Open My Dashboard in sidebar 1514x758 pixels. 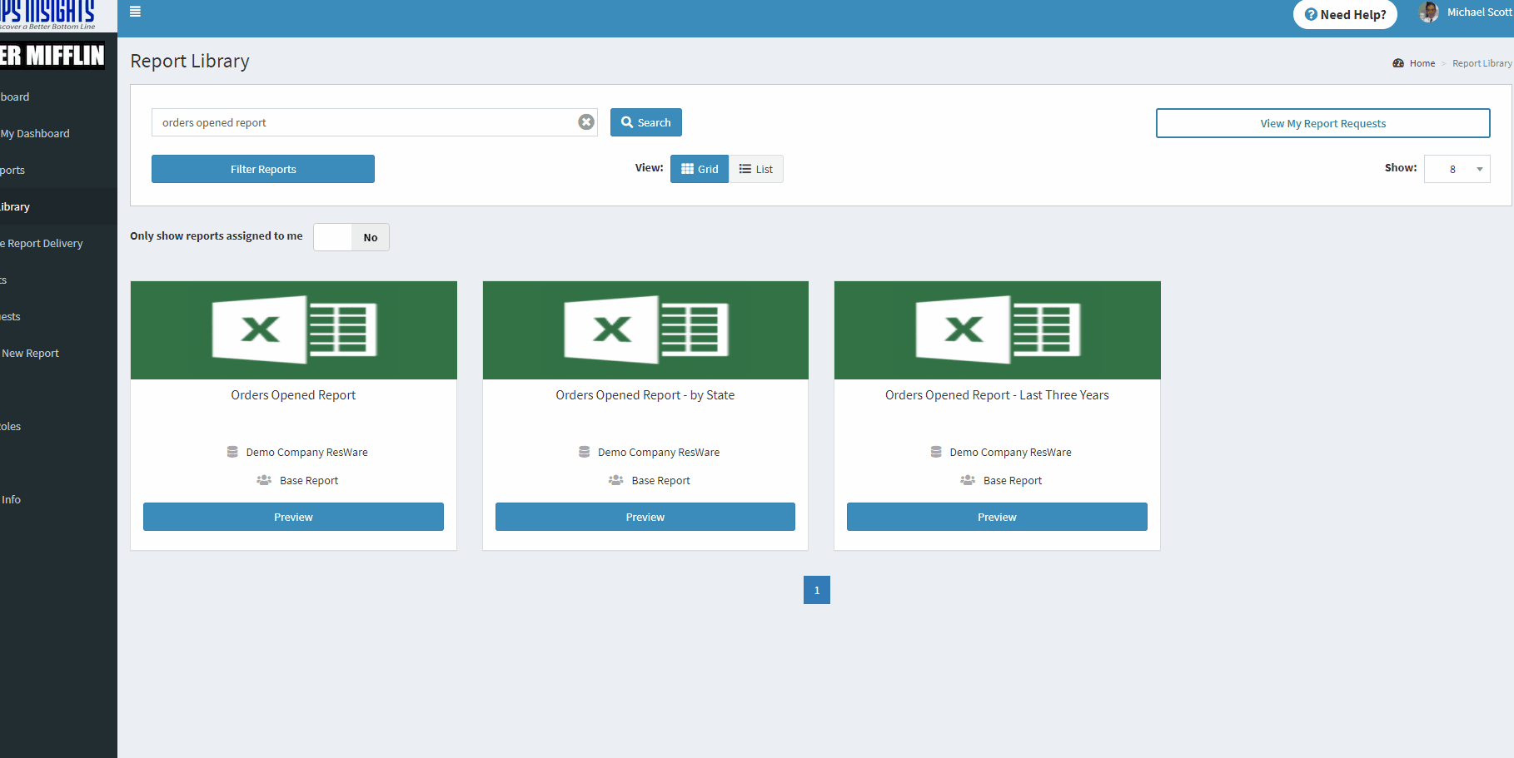[x=35, y=133]
